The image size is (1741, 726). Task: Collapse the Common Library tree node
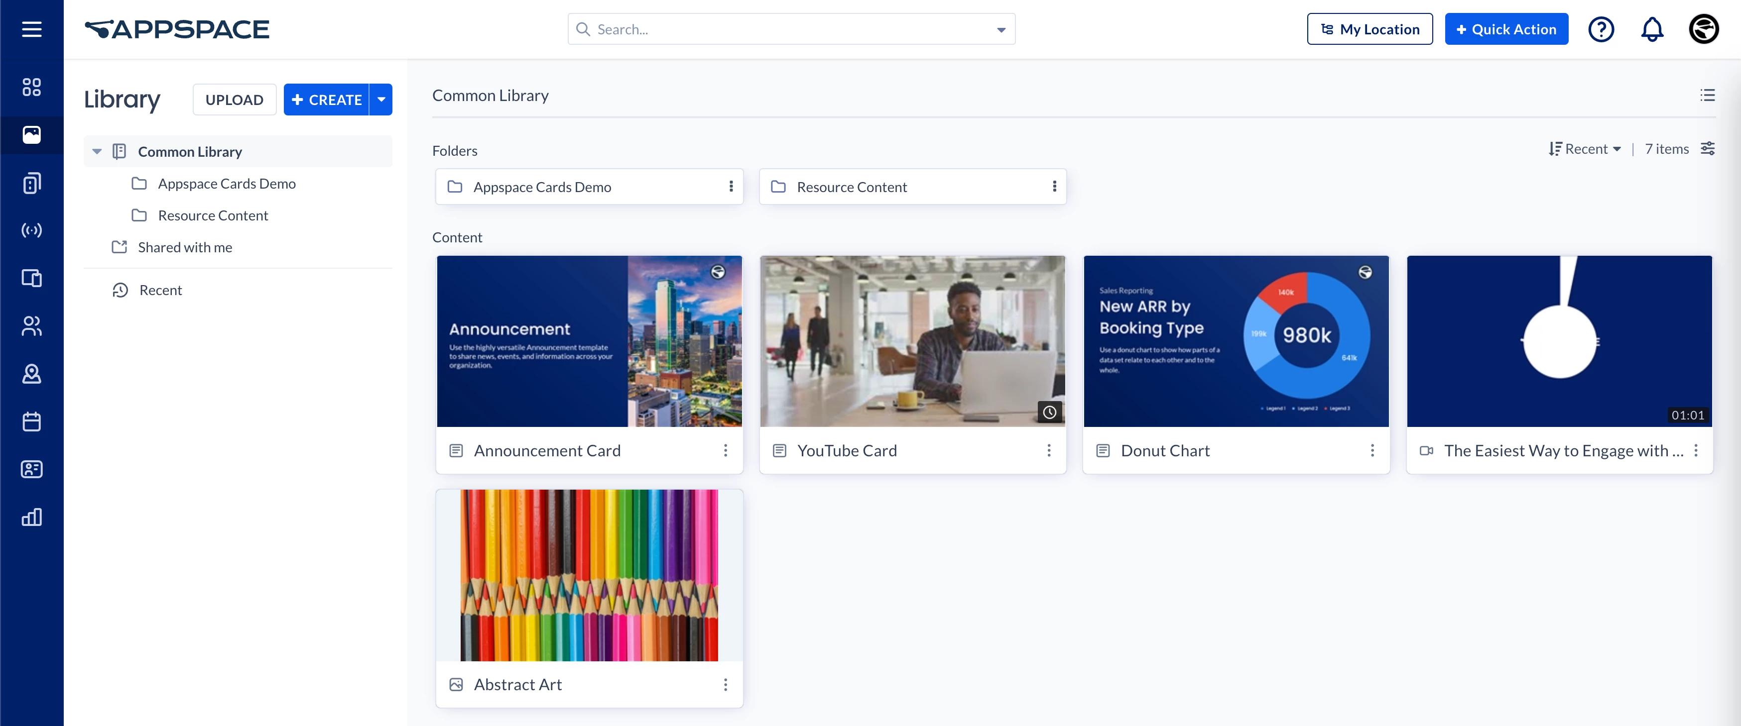point(97,151)
